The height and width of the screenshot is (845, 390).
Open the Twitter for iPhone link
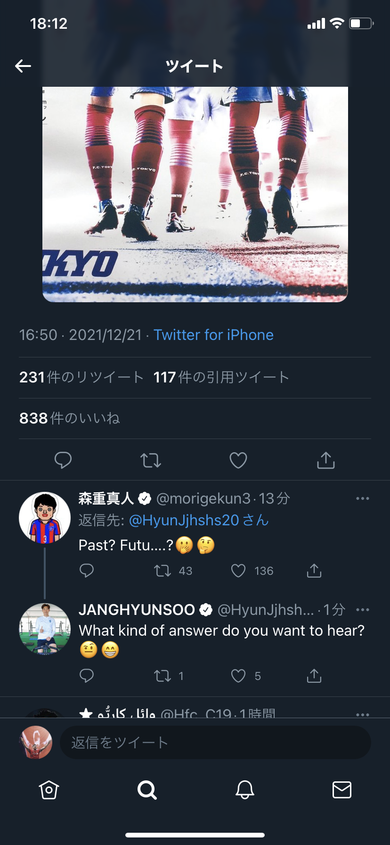(x=213, y=335)
